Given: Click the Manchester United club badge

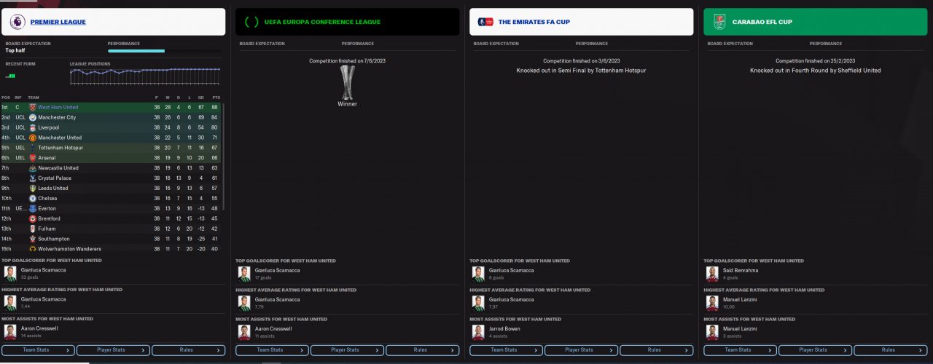Looking at the screenshot, I should pyautogui.click(x=32, y=138).
